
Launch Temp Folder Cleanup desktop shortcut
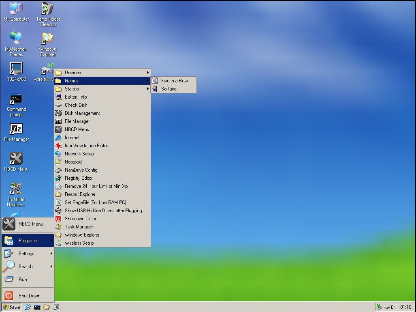click(48, 14)
